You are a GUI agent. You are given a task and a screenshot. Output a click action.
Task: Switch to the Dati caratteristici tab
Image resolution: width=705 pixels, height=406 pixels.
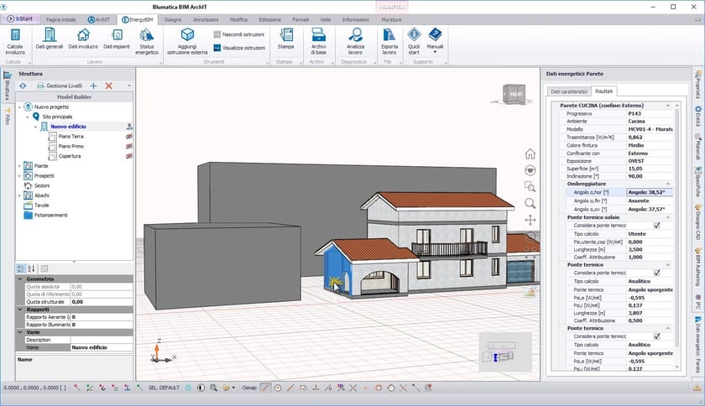pos(567,91)
